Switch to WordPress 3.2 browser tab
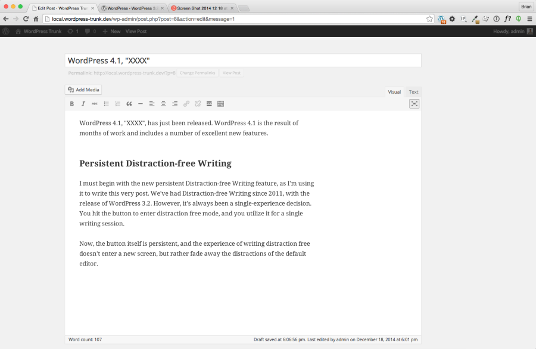 point(133,8)
